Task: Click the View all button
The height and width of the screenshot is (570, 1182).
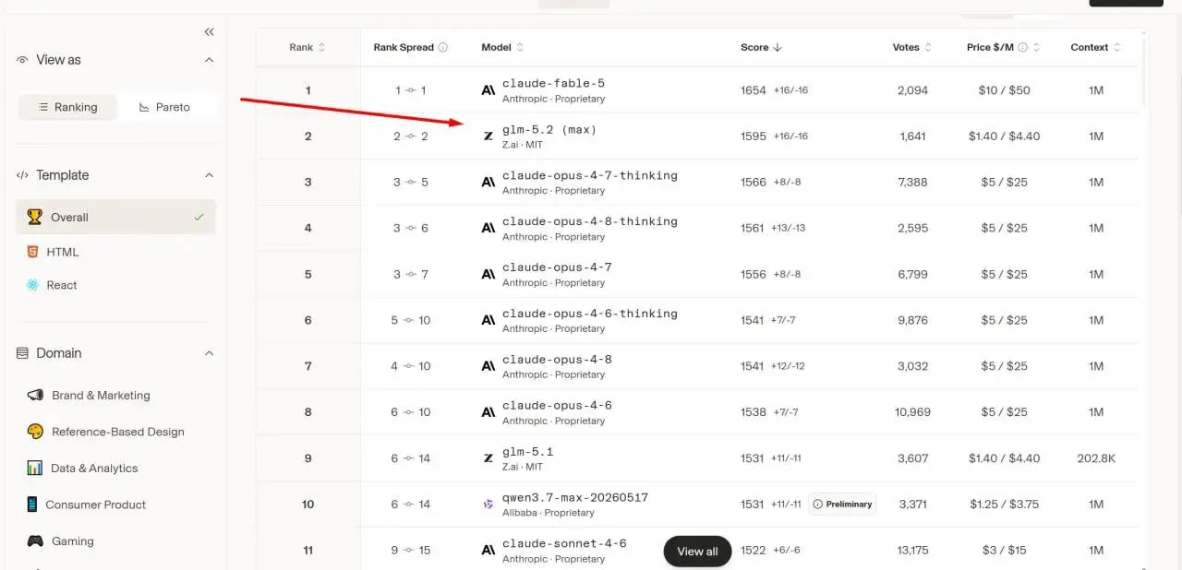Action: [697, 552]
